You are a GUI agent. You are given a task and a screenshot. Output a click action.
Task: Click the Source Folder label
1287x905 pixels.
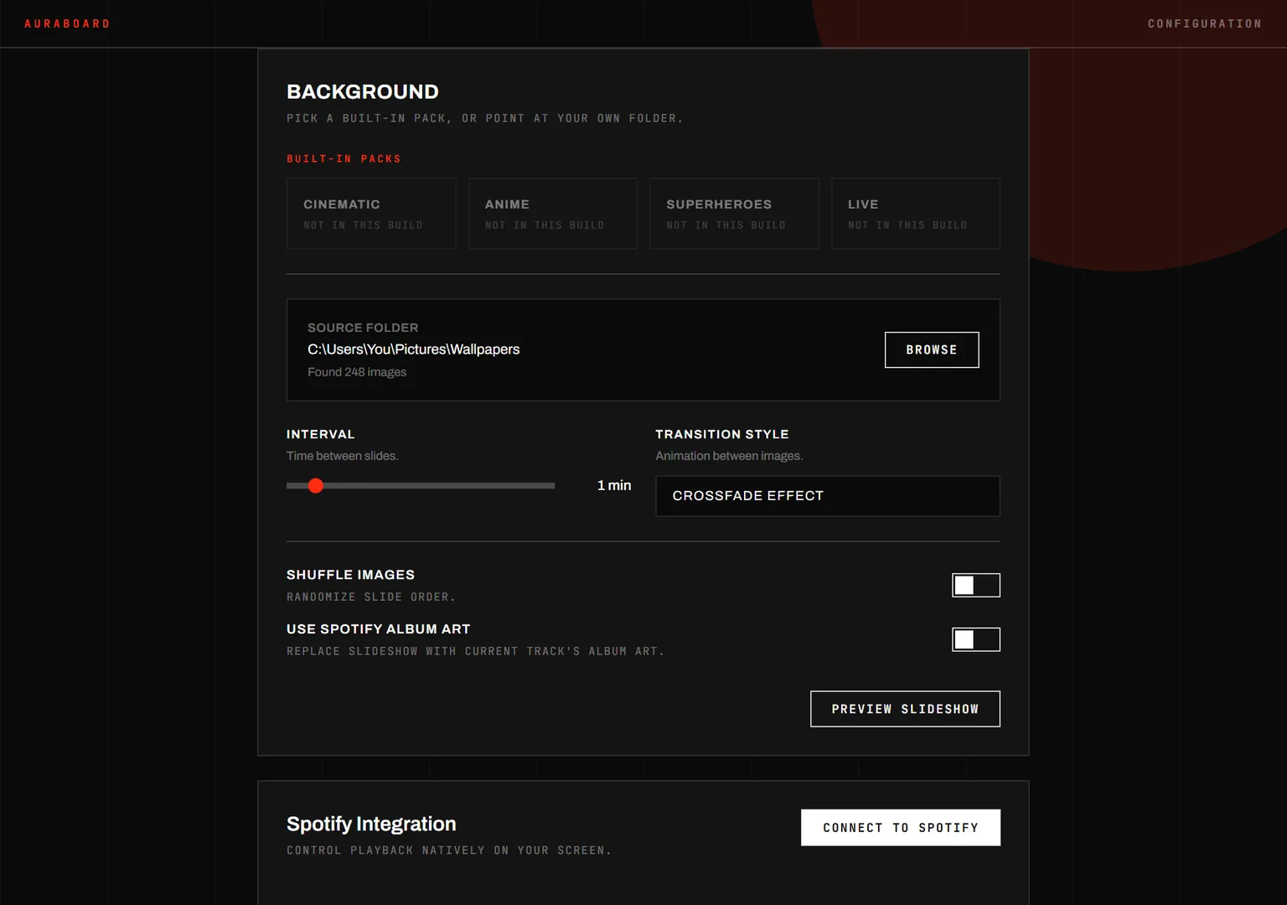tap(363, 328)
